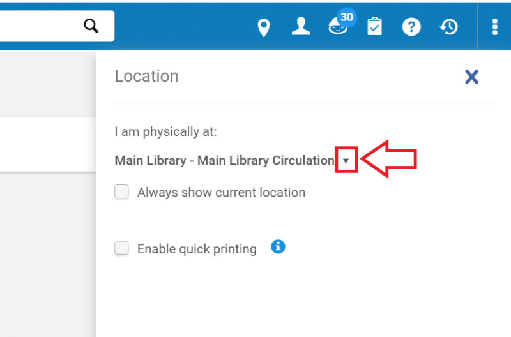Viewport: 511px width, 337px height.
Task: Enable quick printing checkbox
Action: tap(121, 248)
